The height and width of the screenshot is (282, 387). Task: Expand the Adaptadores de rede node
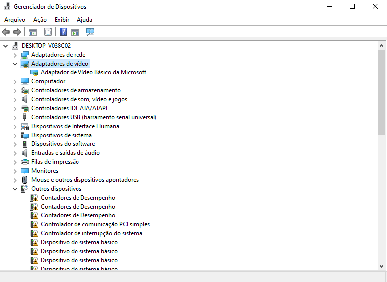tap(15, 55)
